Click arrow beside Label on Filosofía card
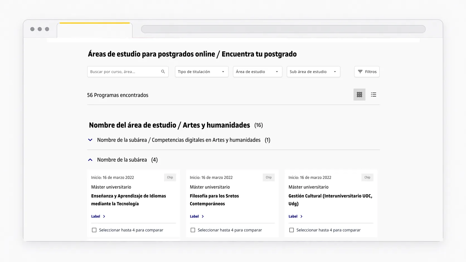The width and height of the screenshot is (466, 262). pos(203,216)
